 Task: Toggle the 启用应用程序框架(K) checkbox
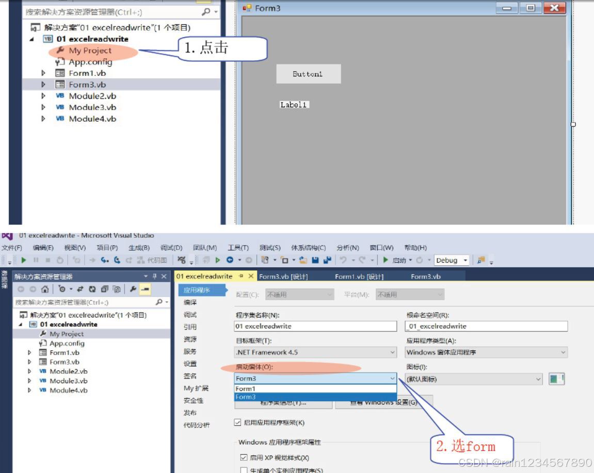(237, 422)
